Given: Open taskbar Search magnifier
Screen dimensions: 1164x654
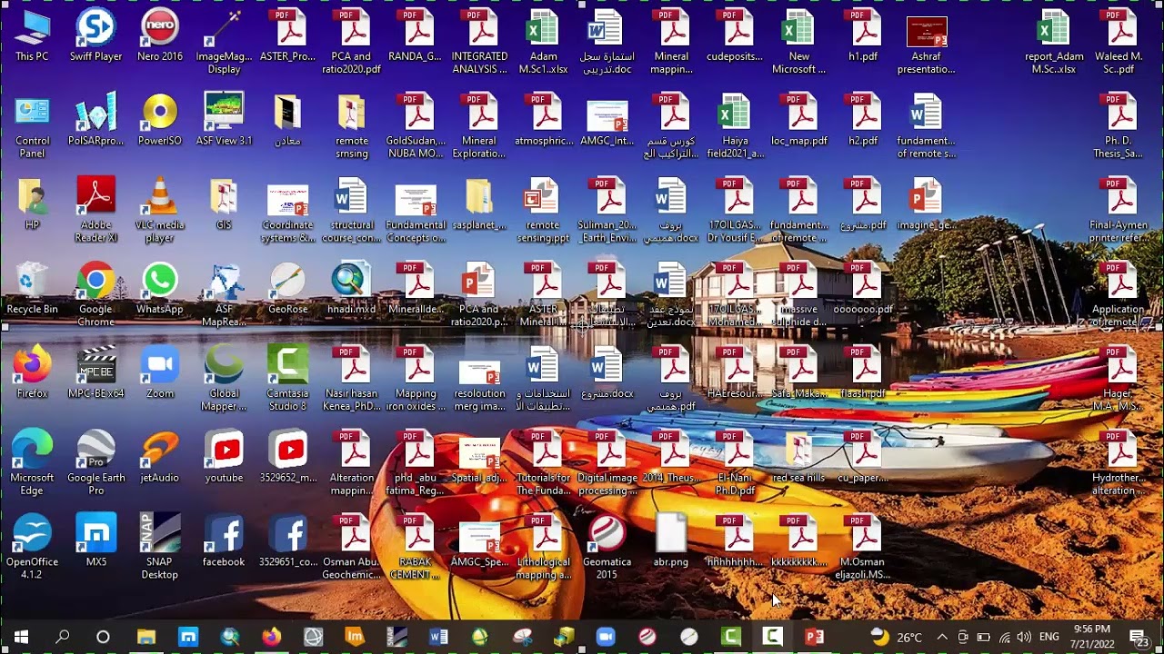Looking at the screenshot, I should [x=62, y=637].
